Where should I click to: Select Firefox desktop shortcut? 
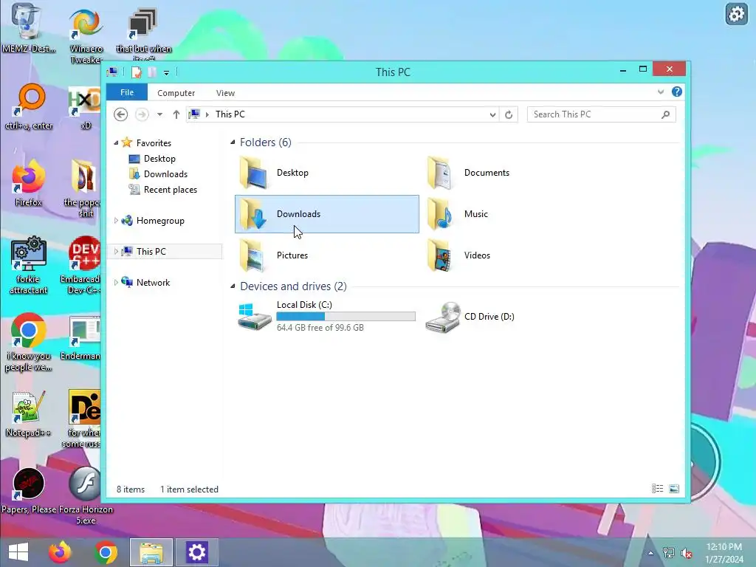click(28, 184)
